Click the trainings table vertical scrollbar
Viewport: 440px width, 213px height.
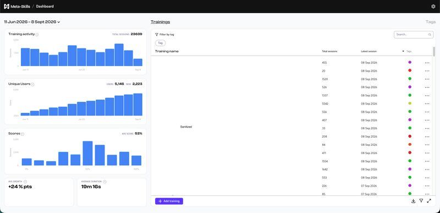pos(434,52)
